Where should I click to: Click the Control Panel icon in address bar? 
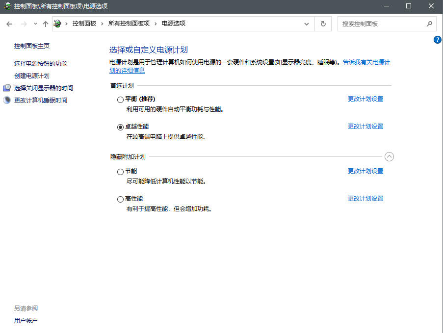click(57, 24)
